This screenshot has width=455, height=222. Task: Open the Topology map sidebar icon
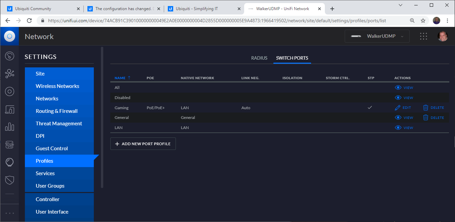(9, 73)
